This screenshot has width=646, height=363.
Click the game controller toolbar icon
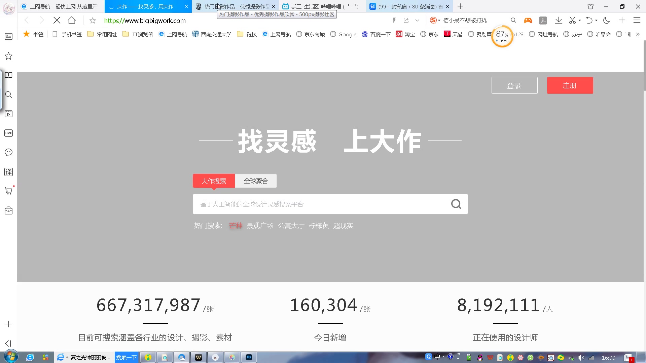click(x=528, y=20)
